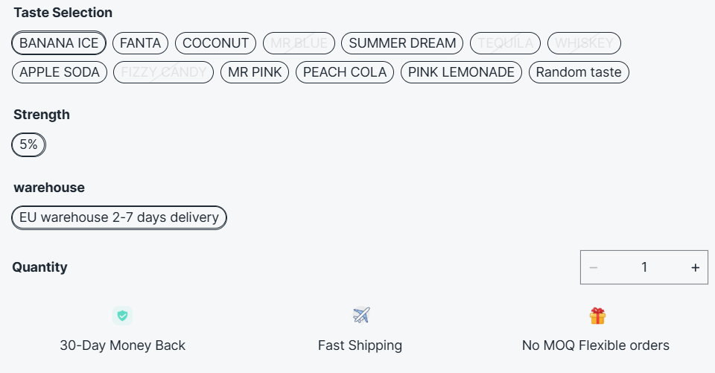715x373 pixels.
Task: Choose the FANTA taste option
Action: click(x=141, y=43)
